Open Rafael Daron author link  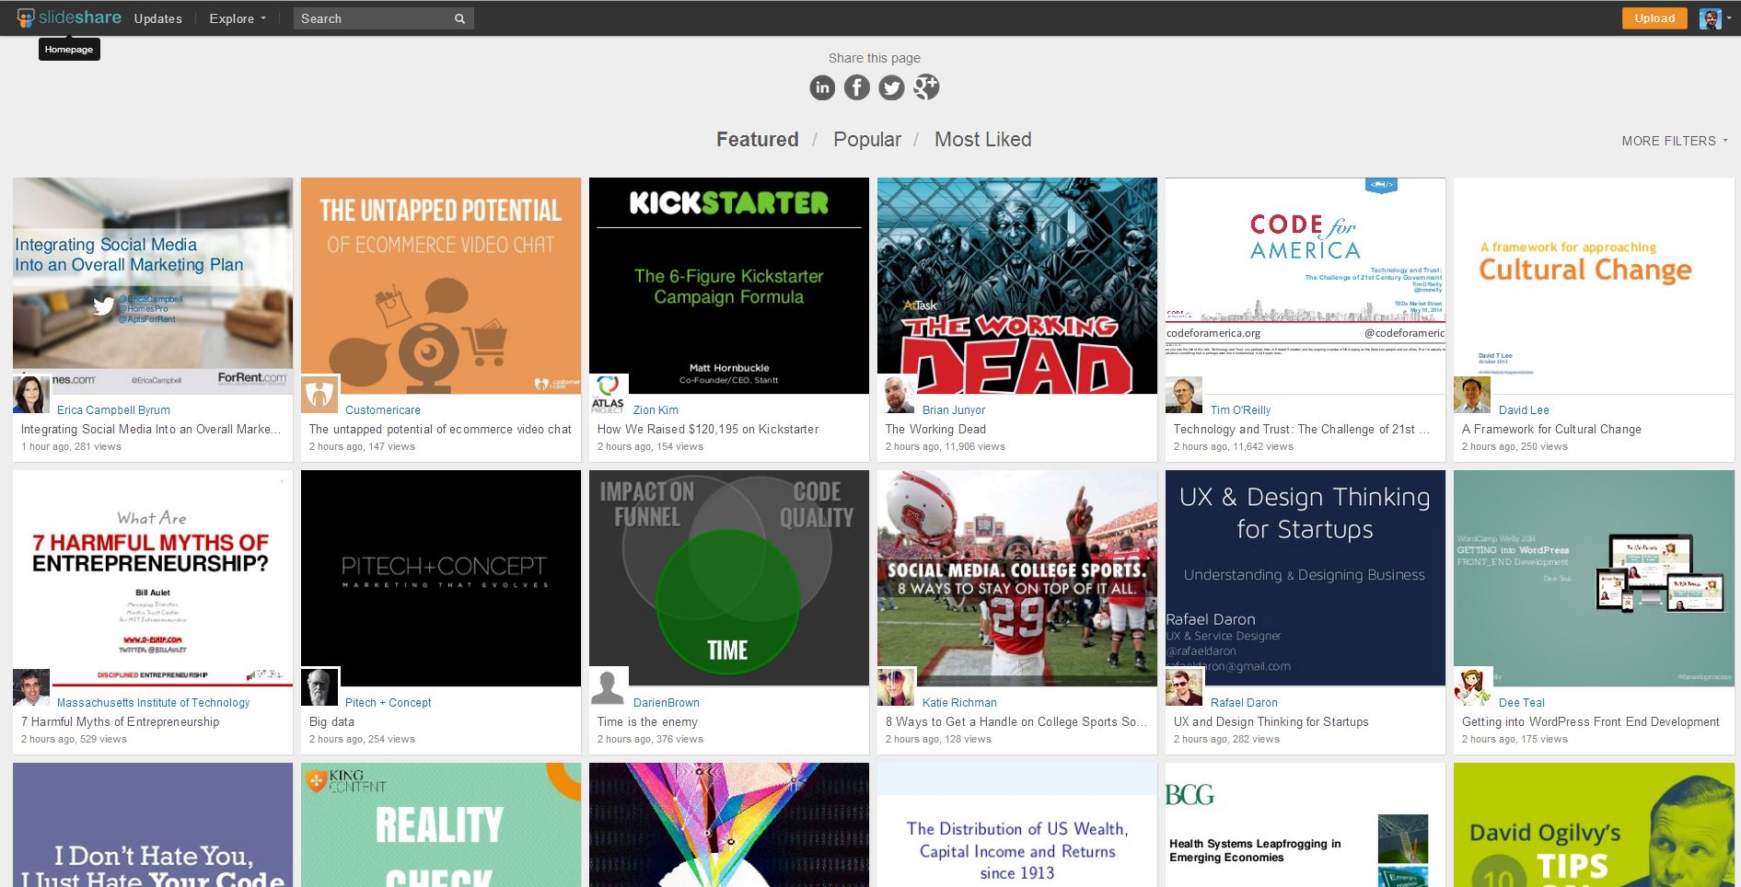[x=1244, y=703]
